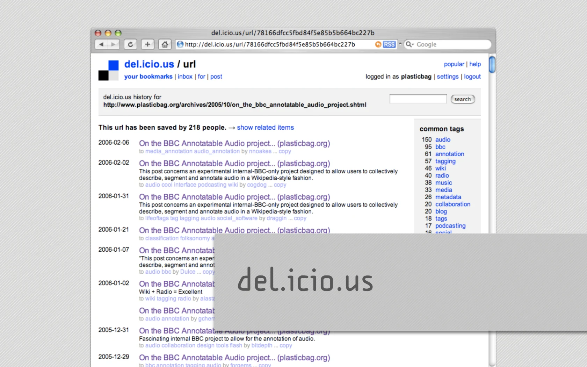The width and height of the screenshot is (587, 367).
Task: Click the logout link
Action: (x=472, y=77)
